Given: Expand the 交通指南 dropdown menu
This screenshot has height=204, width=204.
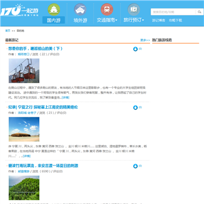Looking at the screenshot, I should [x=107, y=20].
